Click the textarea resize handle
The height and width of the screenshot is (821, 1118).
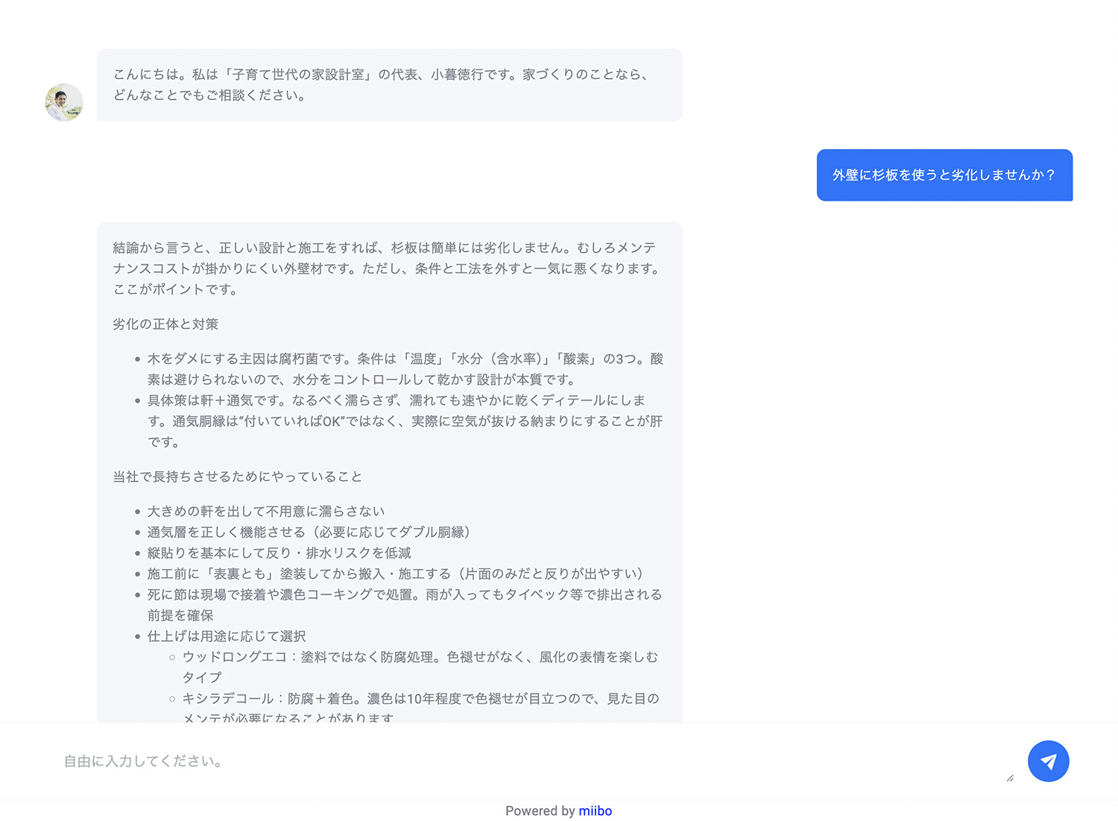[1009, 778]
